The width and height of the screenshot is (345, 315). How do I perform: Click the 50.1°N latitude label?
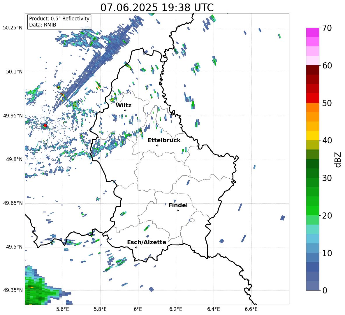[14, 72]
